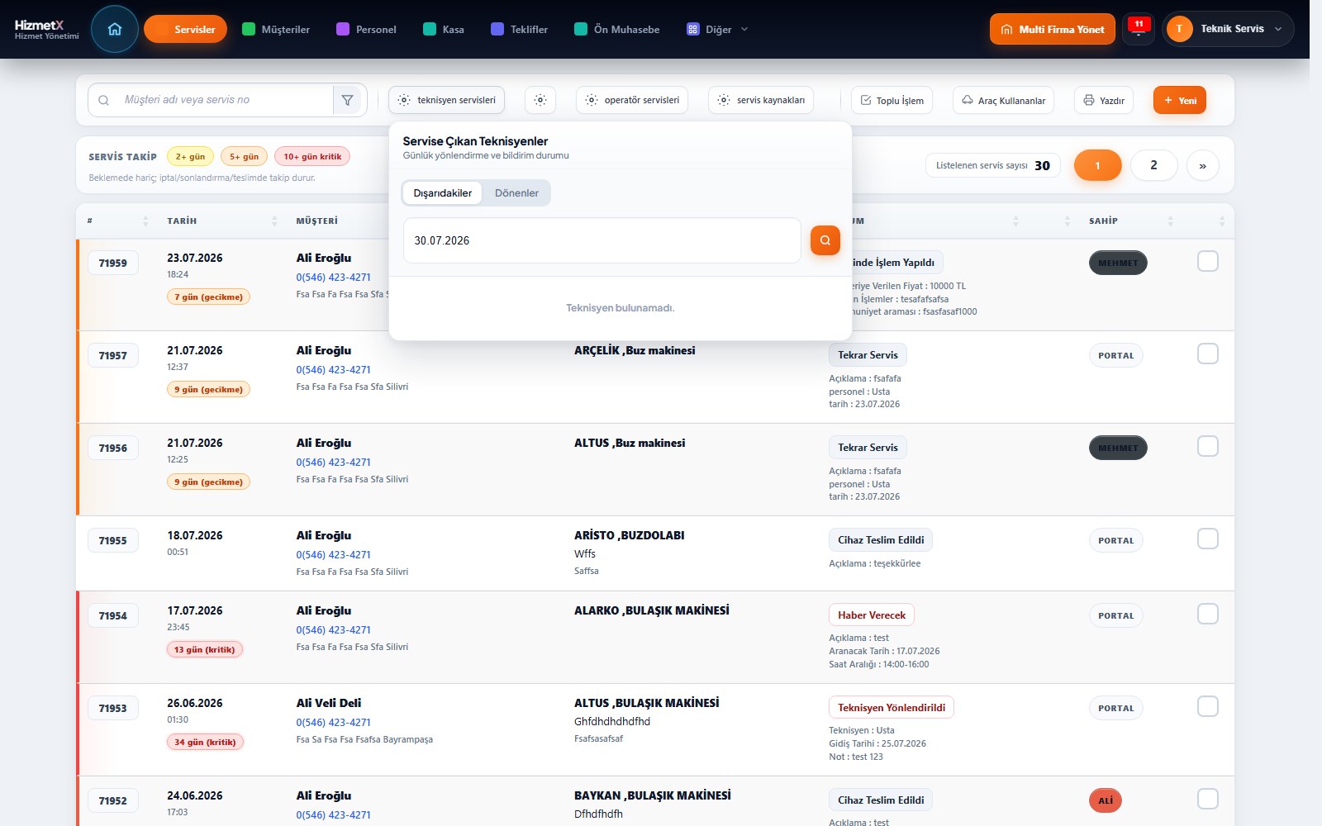The image size is (1322, 826).
Task: Click the phone number link in row 71953
Action: coord(334,723)
